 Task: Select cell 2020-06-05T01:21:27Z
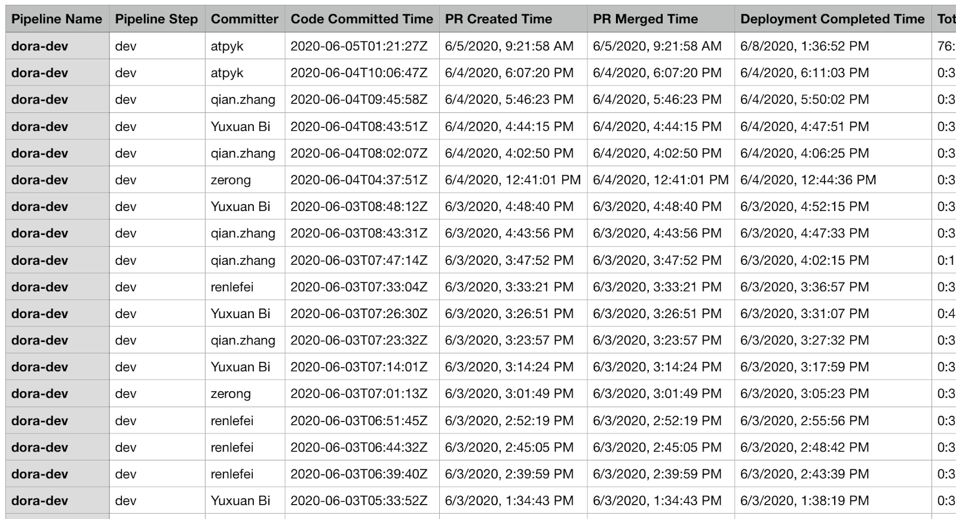[359, 46]
